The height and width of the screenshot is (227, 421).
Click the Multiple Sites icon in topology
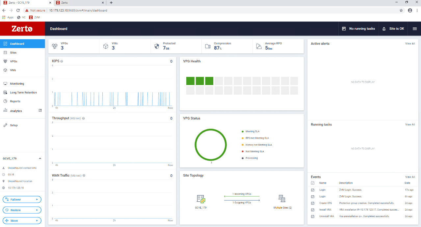point(282,198)
